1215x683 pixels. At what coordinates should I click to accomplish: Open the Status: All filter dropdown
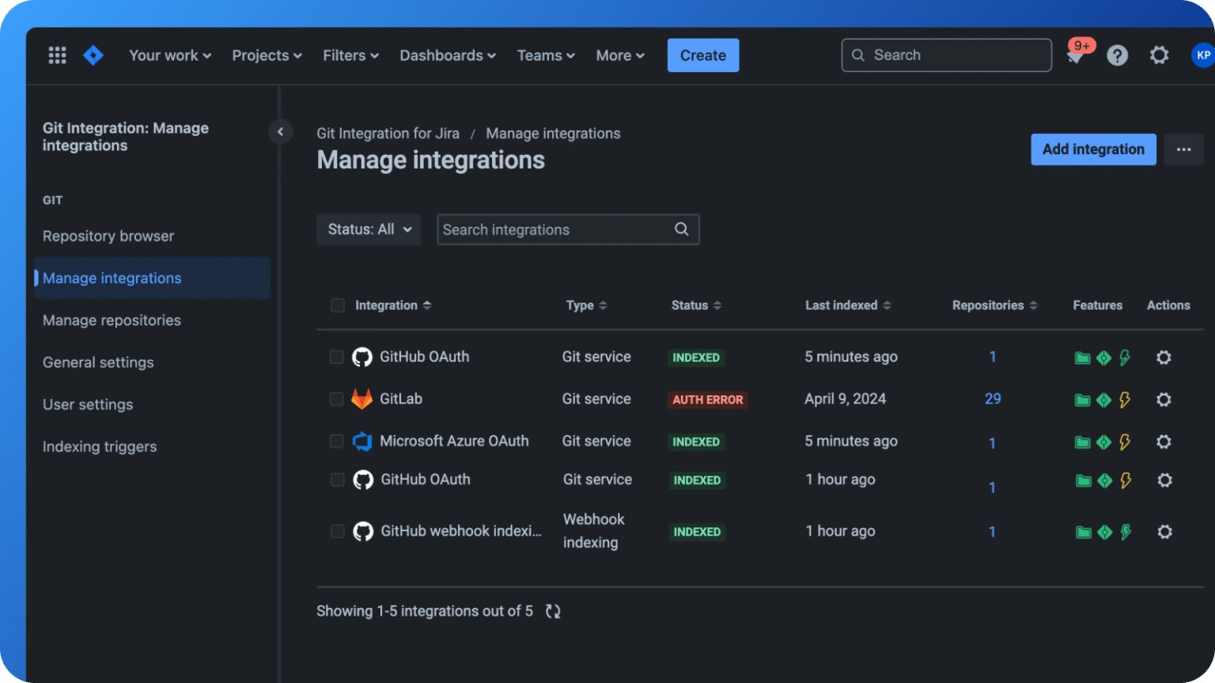click(369, 229)
